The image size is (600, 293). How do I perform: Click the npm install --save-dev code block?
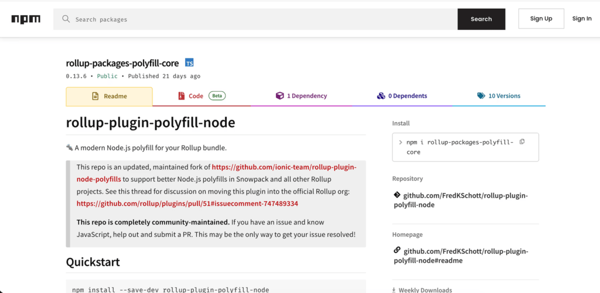tap(216, 287)
